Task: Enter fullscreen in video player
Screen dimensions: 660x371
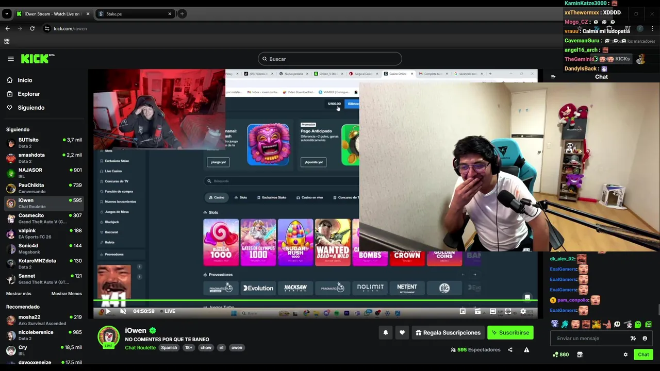Action: coord(508,311)
